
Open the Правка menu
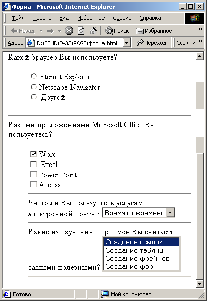(42, 18)
